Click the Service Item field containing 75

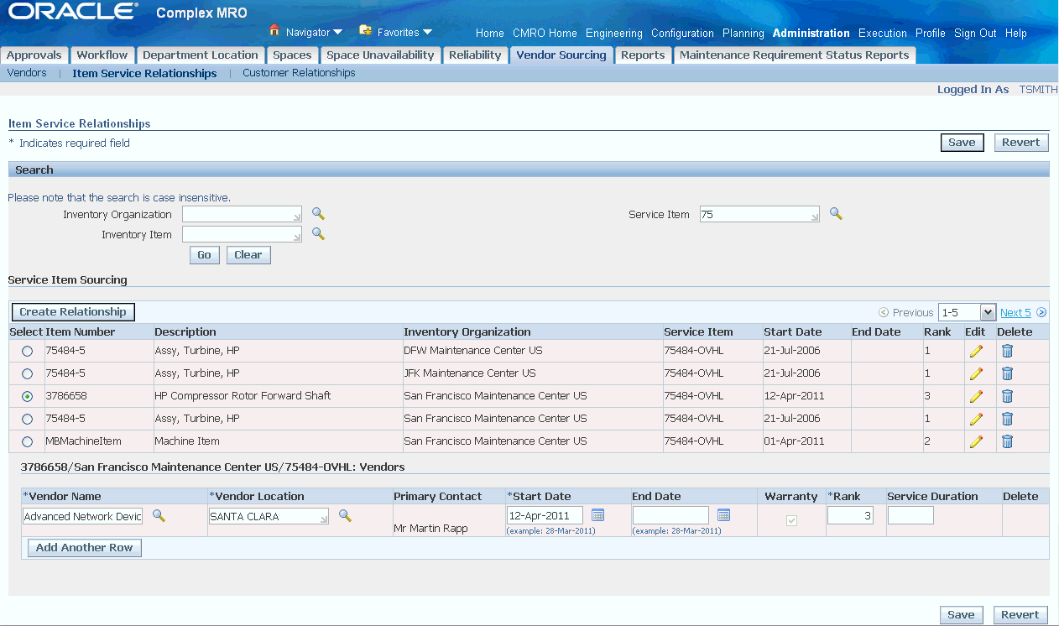759,214
